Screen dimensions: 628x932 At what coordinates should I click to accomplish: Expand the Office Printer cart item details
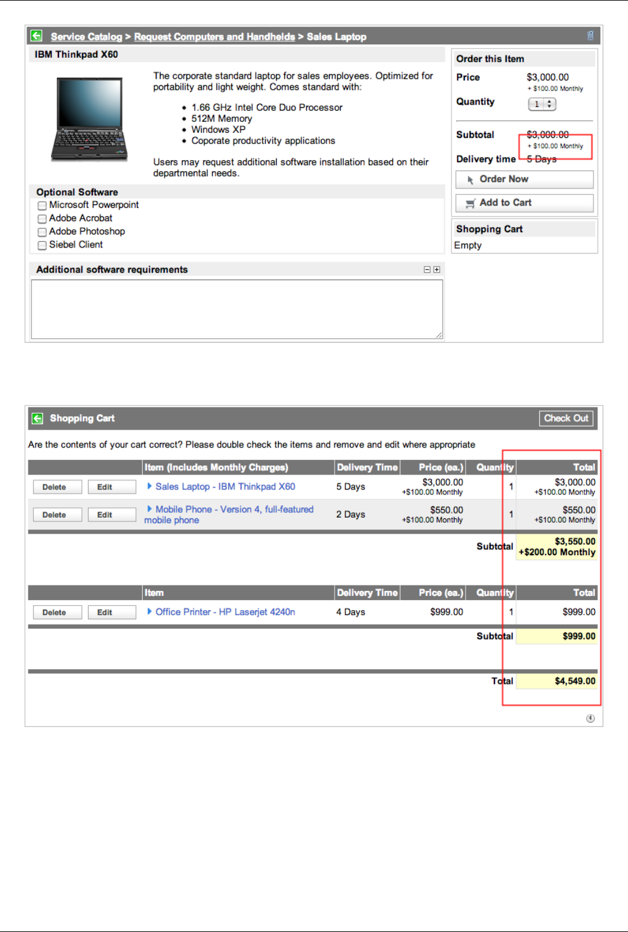[x=149, y=612]
